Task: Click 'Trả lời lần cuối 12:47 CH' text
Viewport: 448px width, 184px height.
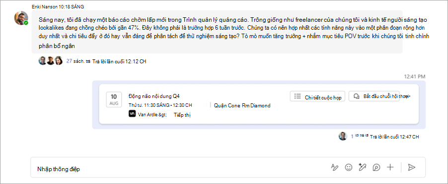Action: [394, 137]
